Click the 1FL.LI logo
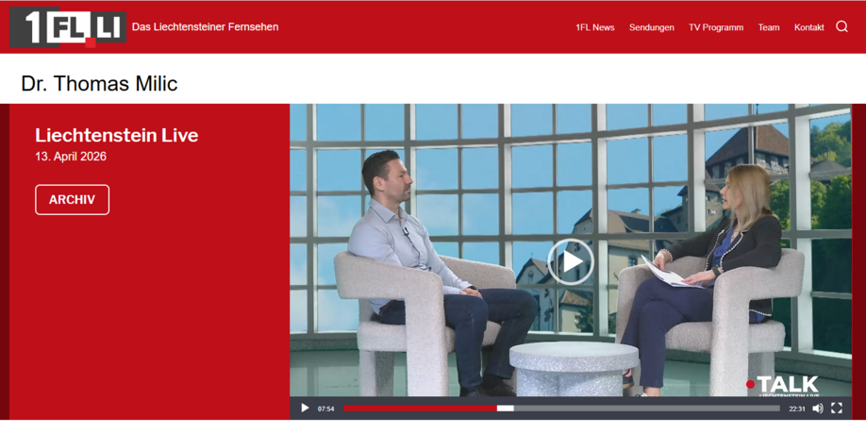The width and height of the screenshot is (866, 434). coord(68,27)
